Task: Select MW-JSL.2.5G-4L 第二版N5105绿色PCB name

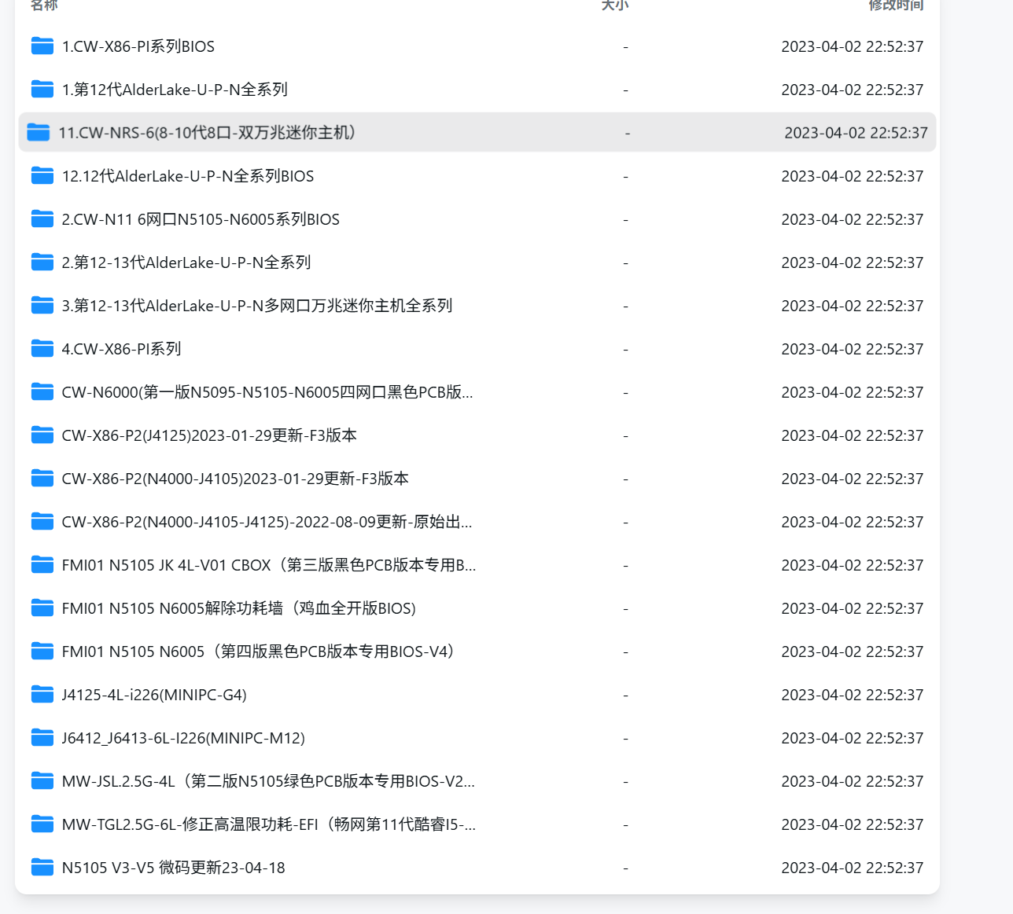Action: click(268, 781)
